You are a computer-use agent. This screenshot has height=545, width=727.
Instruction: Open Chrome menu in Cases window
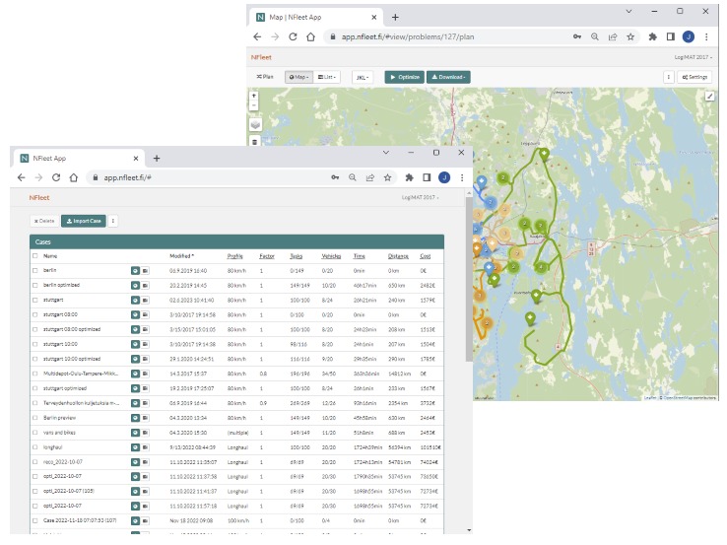(462, 177)
